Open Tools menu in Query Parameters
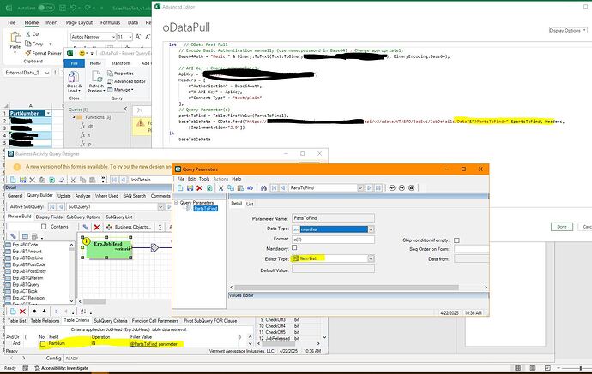The width and height of the screenshot is (592, 374). (204, 179)
